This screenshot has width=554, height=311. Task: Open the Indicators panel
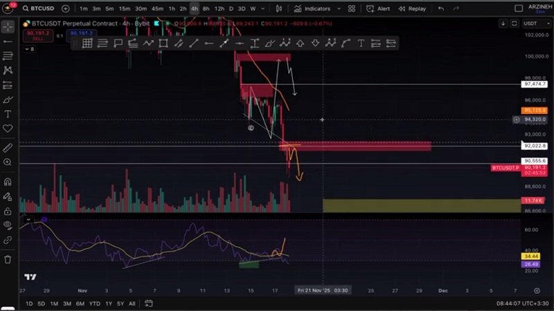[x=312, y=9]
